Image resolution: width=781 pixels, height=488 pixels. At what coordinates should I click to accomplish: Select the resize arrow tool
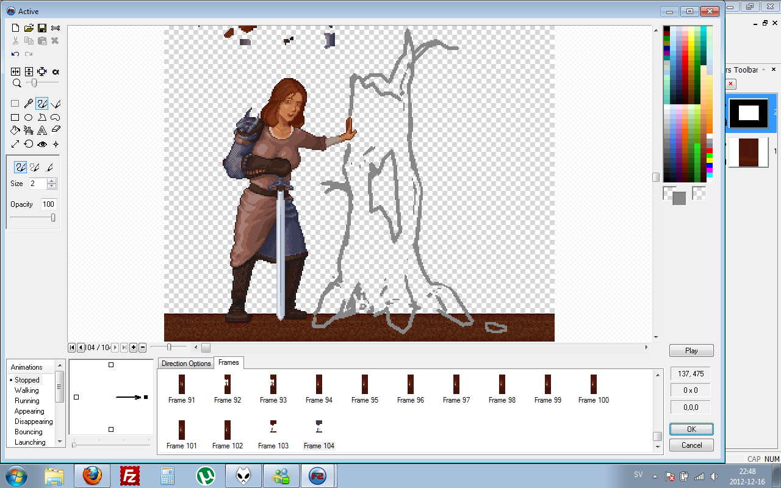point(15,144)
